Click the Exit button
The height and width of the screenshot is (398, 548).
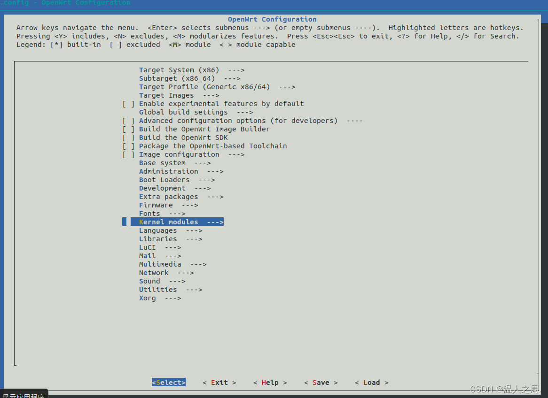click(219, 383)
